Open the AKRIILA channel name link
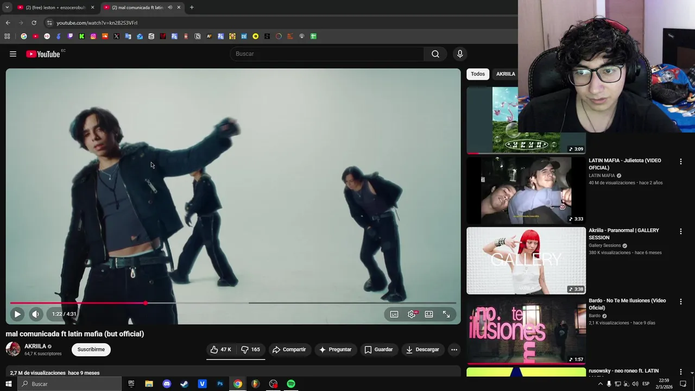Image resolution: width=695 pixels, height=391 pixels. [x=35, y=346]
